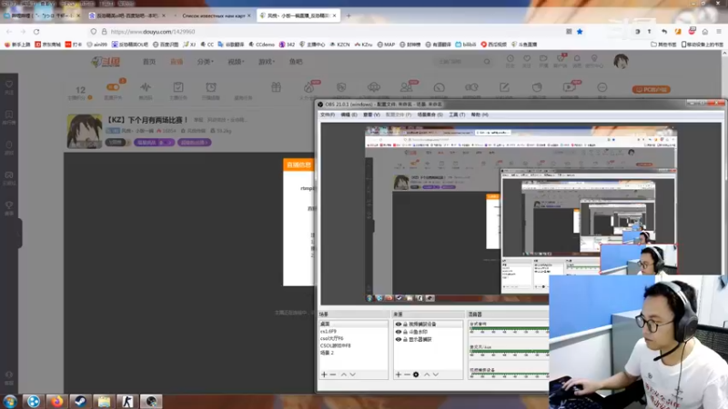Move selected OBS scene down
Viewport: 728px width, 409px height.
[353, 374]
